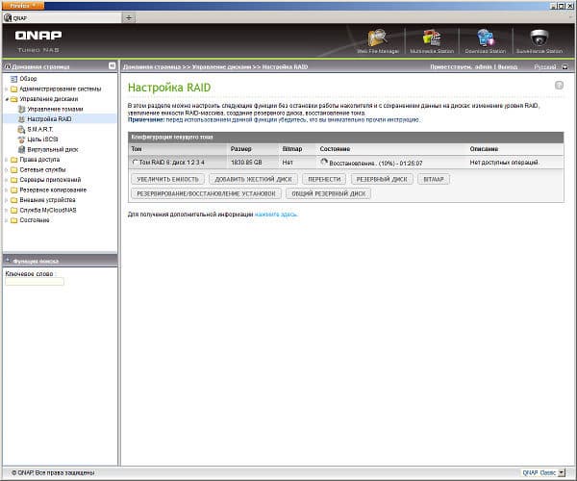
Task: Expand Администрирование системы folder
Action: pos(7,89)
